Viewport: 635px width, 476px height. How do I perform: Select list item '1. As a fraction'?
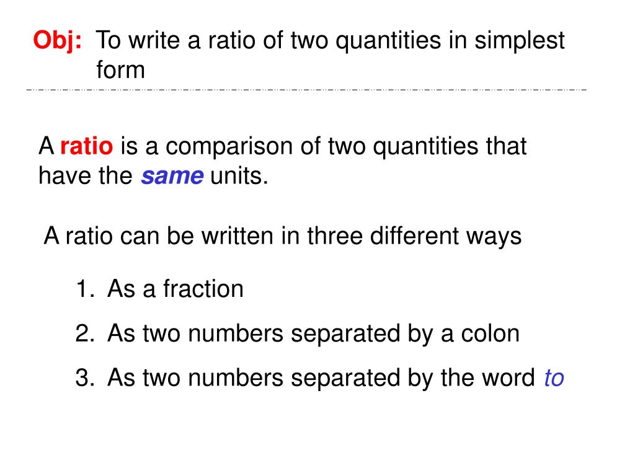[x=159, y=289]
